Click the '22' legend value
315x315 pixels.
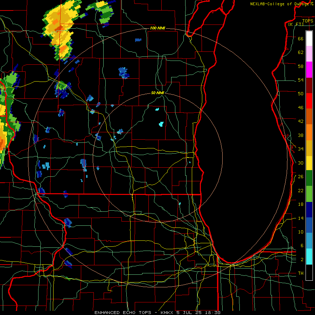pos(301,191)
